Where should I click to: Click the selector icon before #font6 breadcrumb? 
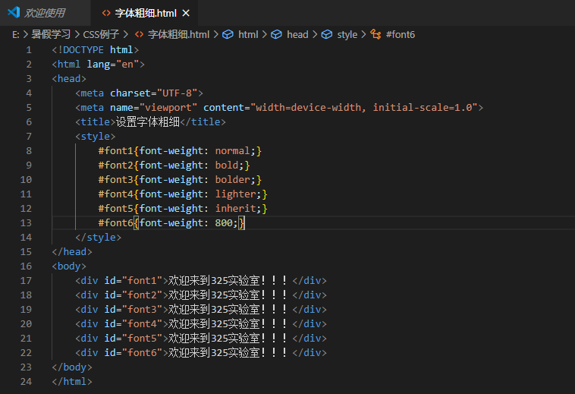pyautogui.click(x=375, y=34)
